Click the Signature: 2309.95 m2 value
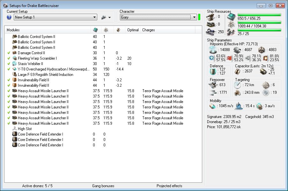This screenshot has width=288, height=191. (x=224, y=117)
